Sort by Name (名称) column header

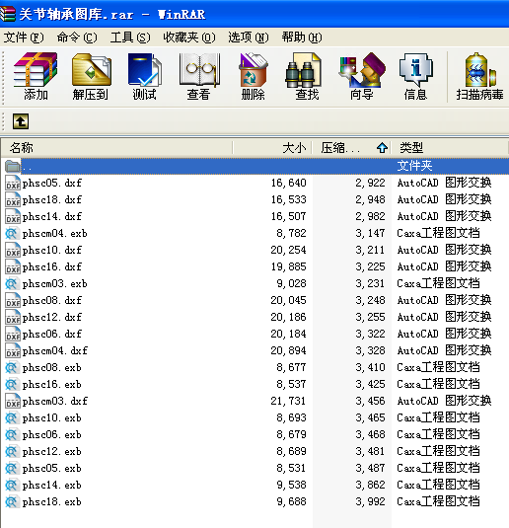pyautogui.click(x=116, y=147)
